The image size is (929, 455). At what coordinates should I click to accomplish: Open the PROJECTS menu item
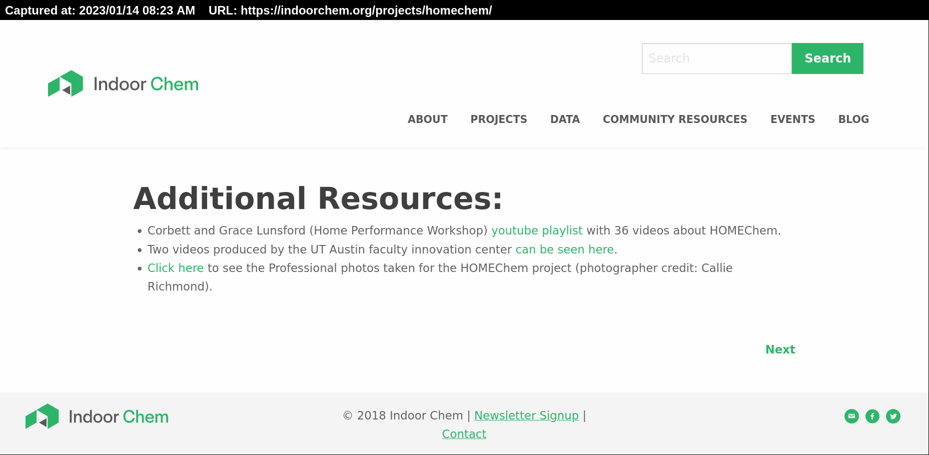(499, 119)
